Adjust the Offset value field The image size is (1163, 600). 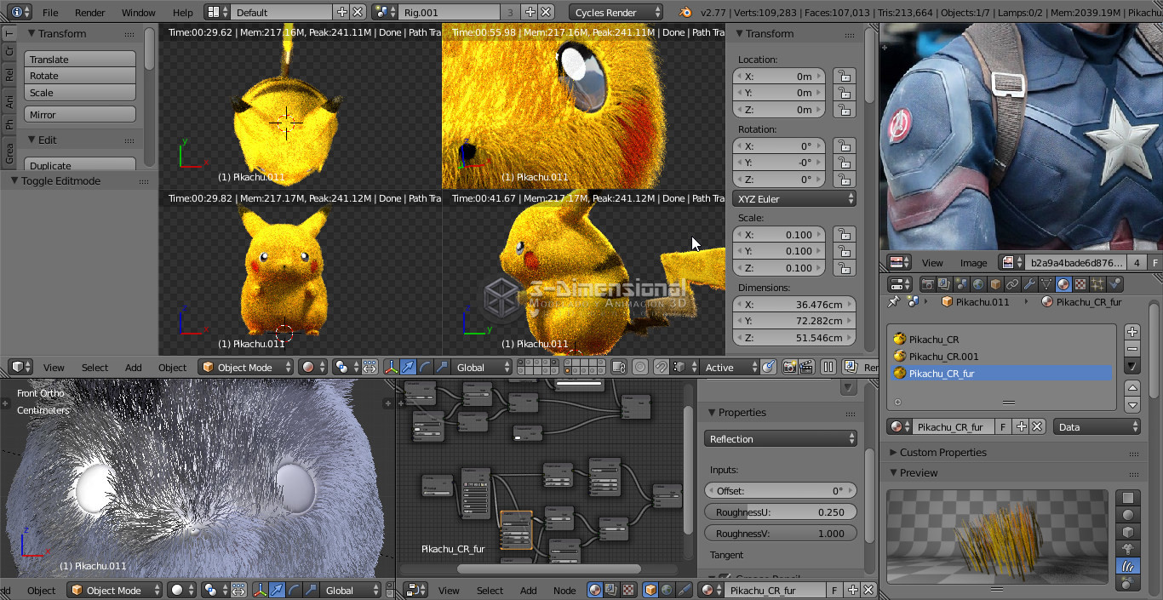780,490
